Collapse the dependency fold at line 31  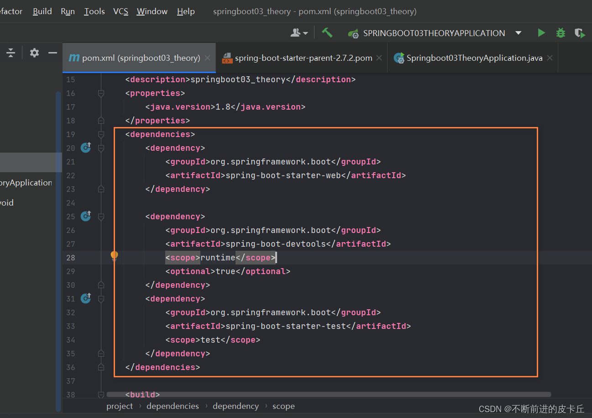pos(101,299)
